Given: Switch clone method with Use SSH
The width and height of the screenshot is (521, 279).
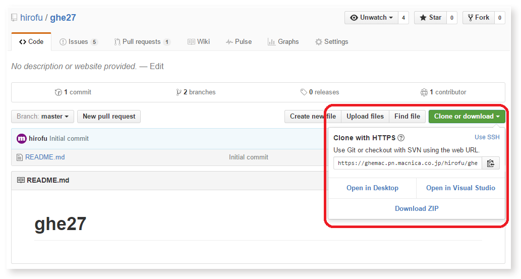Looking at the screenshot, I should pos(487,137).
